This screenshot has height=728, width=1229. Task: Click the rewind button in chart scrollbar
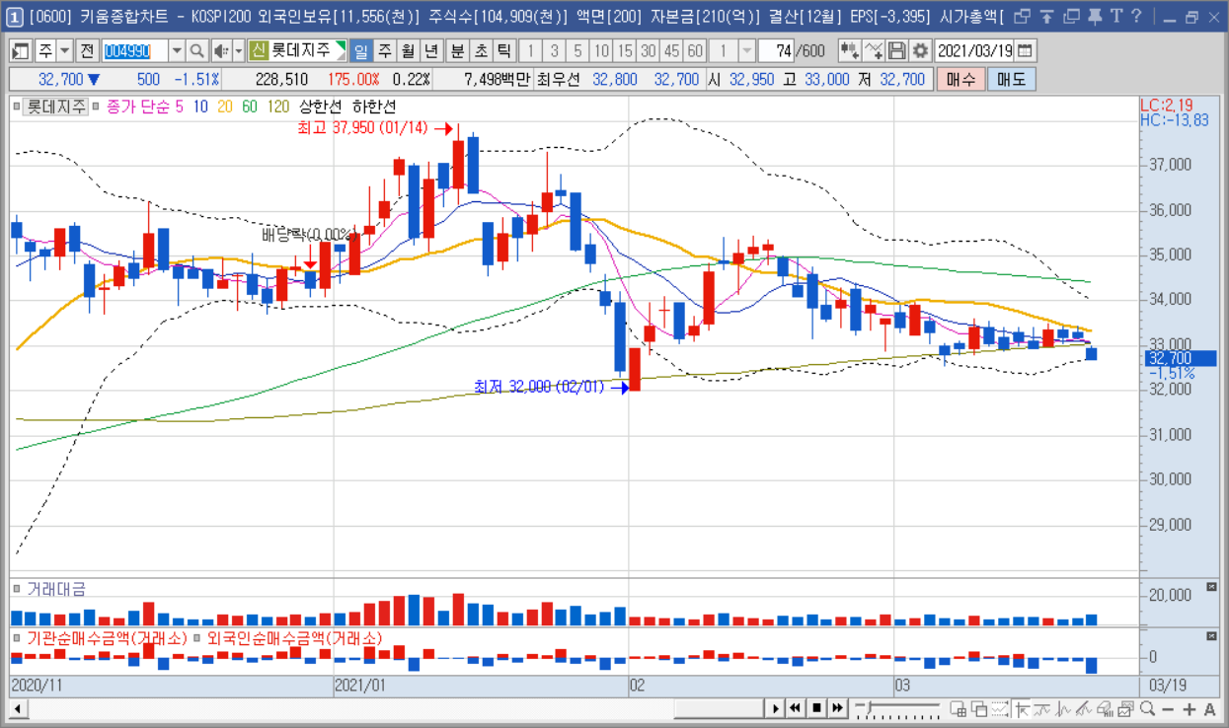[x=796, y=708]
